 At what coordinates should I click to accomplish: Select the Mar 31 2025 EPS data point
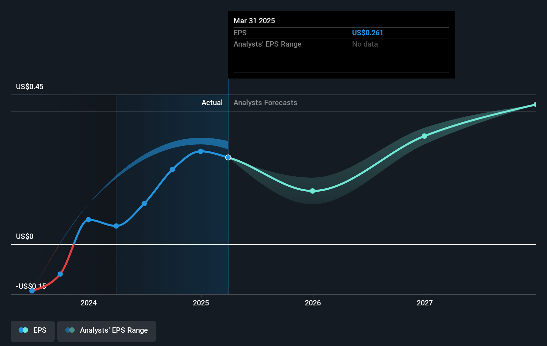pyautogui.click(x=228, y=157)
